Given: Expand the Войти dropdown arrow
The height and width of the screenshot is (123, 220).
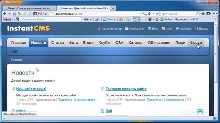Looking at the screenshot, I should (173, 19).
